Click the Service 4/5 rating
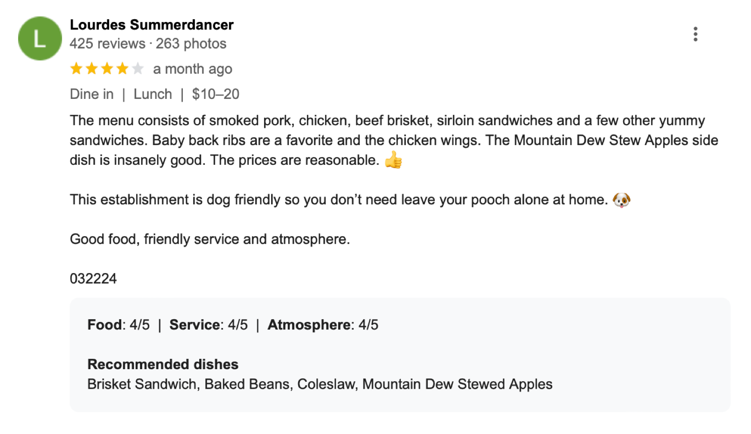The width and height of the screenshot is (751, 434). pyautogui.click(x=209, y=325)
